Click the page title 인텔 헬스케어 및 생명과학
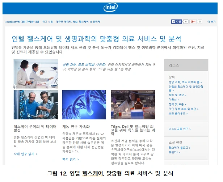The width and height of the screenshot is (223, 182). point(96,39)
